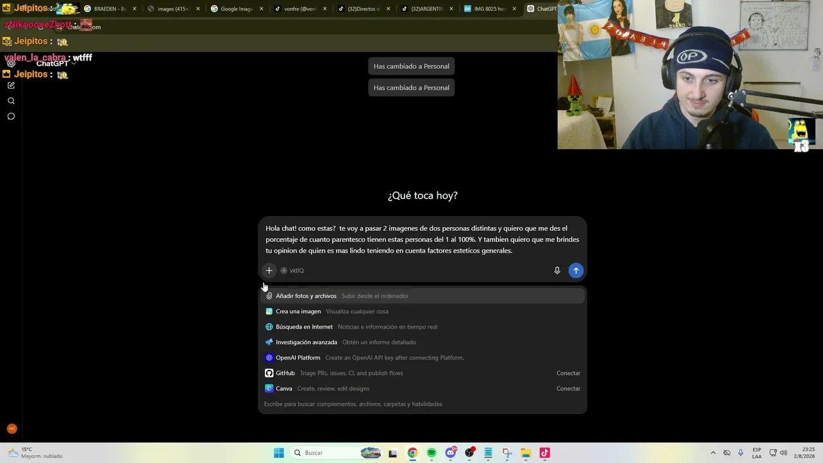
Task: Select 'Añadir fotos y archivos' option
Action: tap(422, 296)
